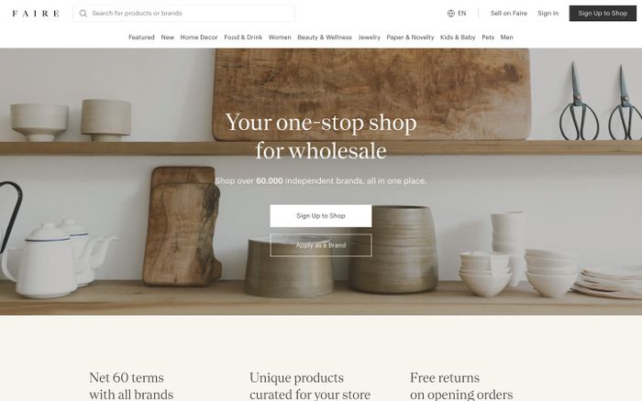Screen dimensions: 642x401
Task: Open the Featured category menu
Action: 141,38
